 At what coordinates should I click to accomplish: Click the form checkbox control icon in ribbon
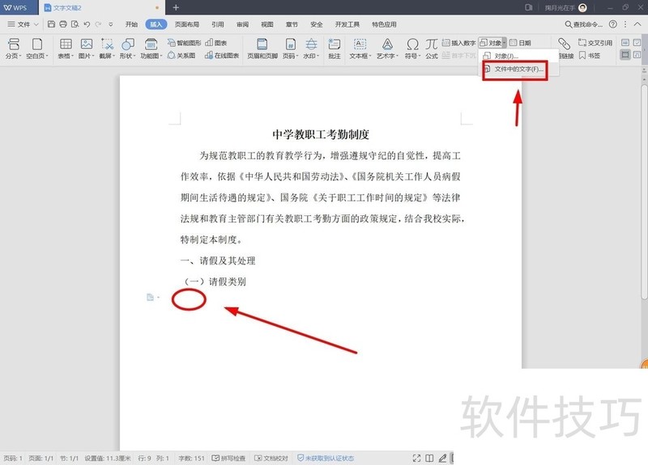pyautogui.click(x=637, y=43)
